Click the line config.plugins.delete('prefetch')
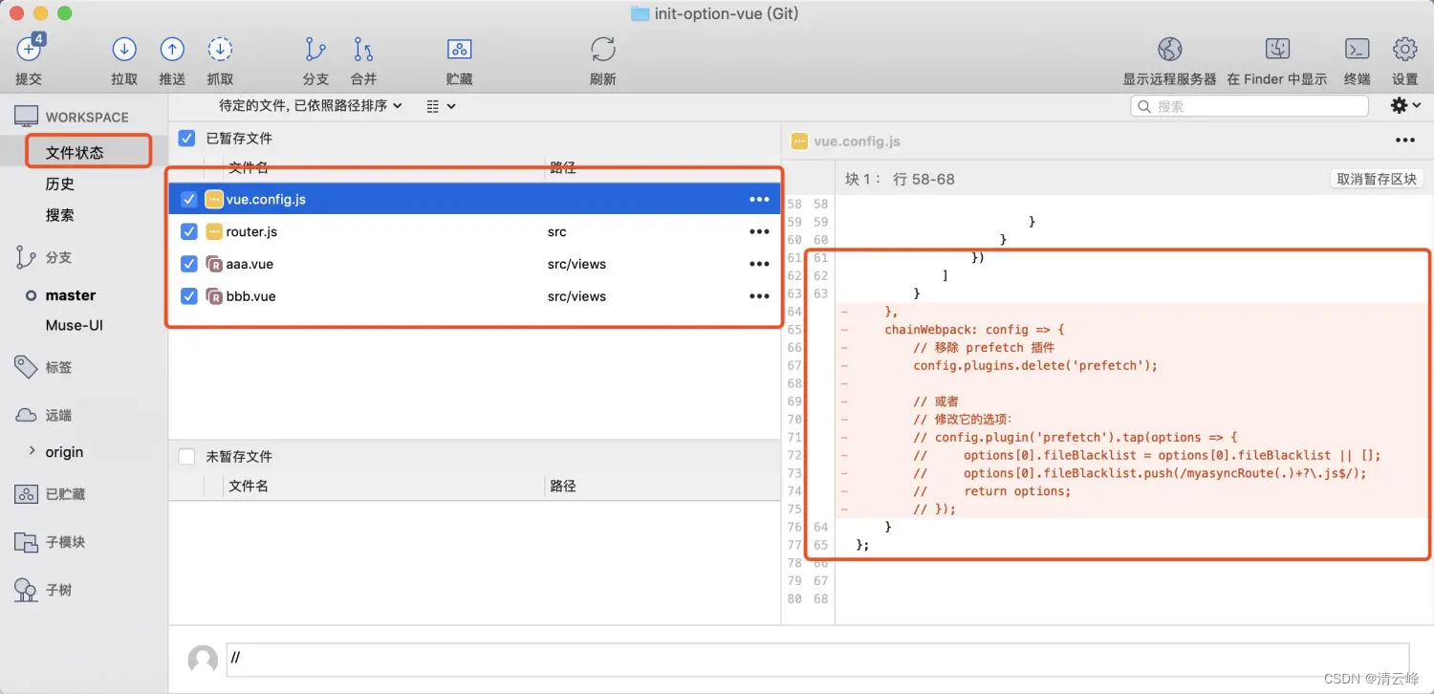Screen dimensions: 1434x694 click(x=1034, y=365)
